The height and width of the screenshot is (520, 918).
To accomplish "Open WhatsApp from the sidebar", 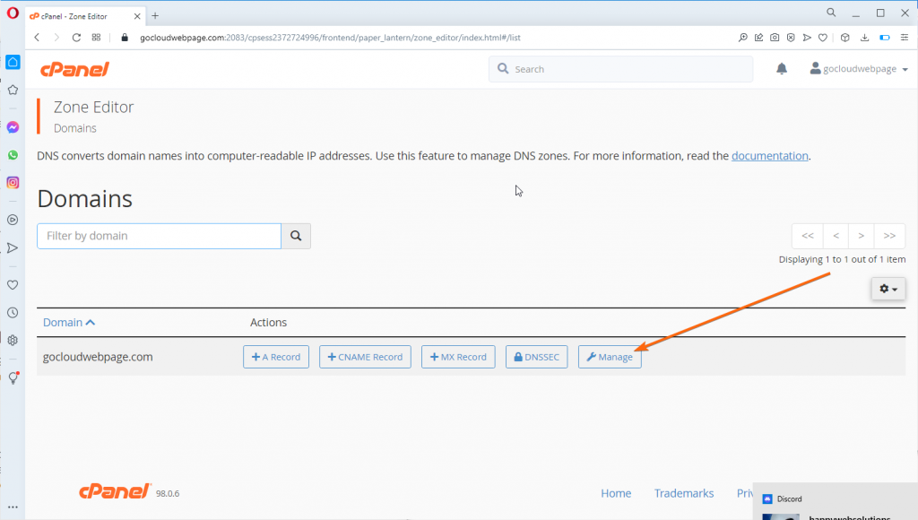I will (x=13, y=154).
